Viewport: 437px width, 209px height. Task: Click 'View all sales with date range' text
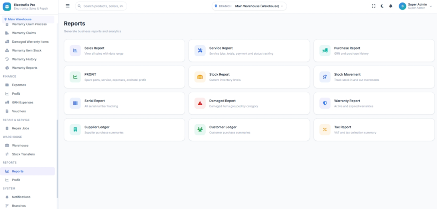pos(104,54)
